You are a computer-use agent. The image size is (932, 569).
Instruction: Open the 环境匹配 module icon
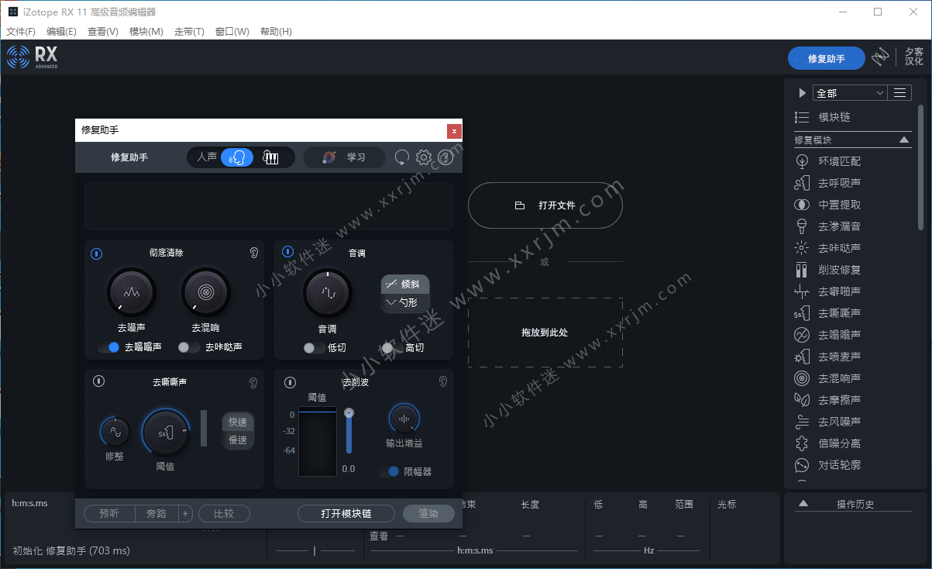click(802, 161)
